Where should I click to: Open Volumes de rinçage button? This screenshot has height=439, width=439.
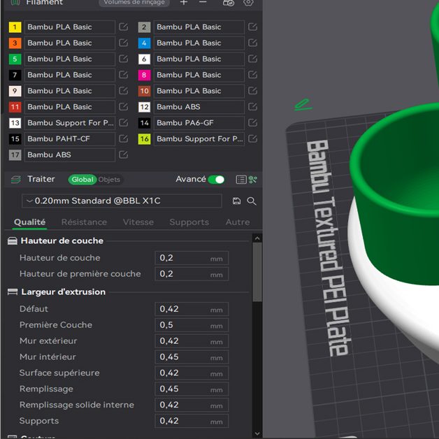coord(134,3)
